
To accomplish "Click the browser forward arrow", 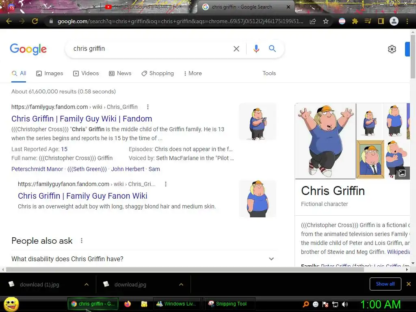I will tap(22, 21).
